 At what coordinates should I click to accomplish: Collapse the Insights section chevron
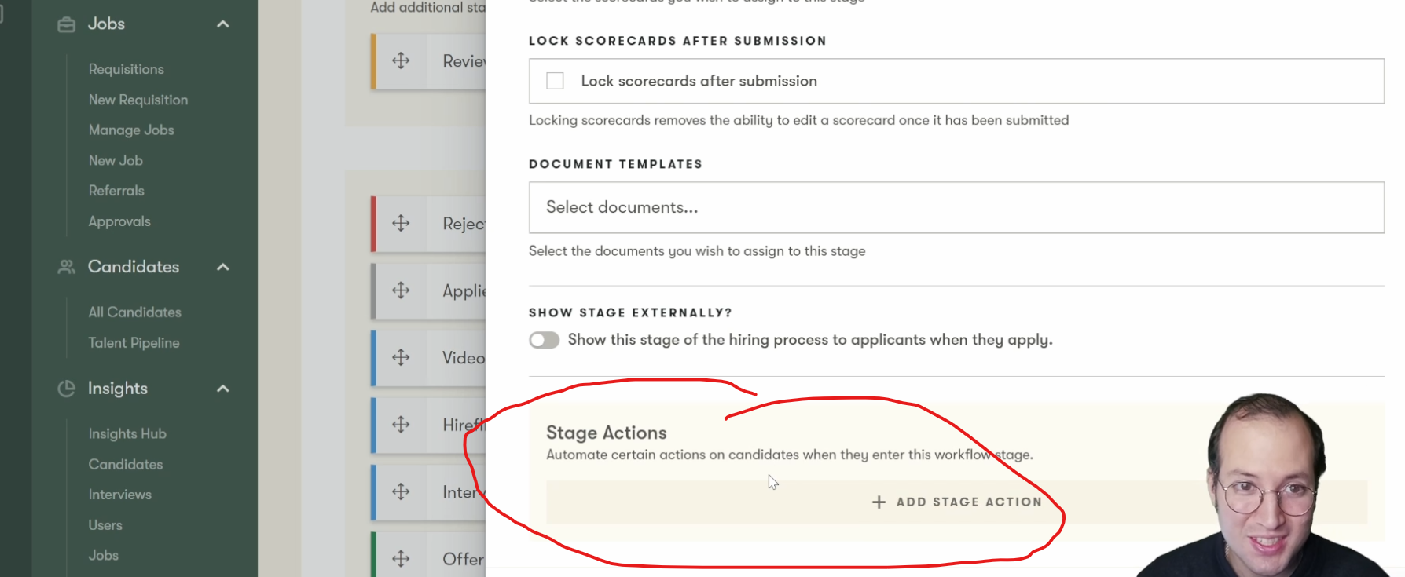click(223, 389)
